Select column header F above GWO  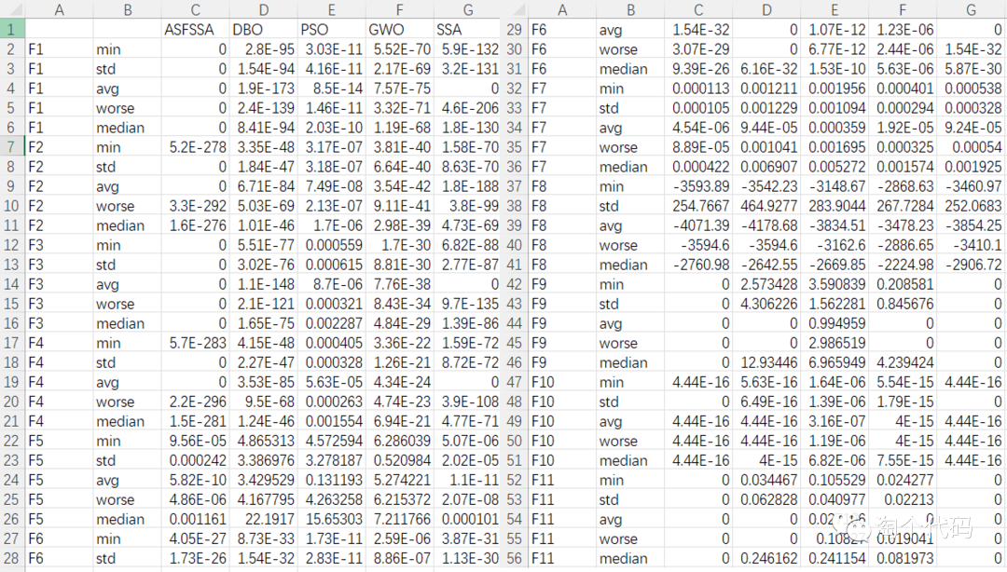399,9
